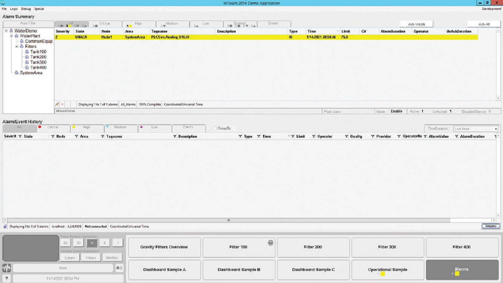Collapse the WaterDemo tree node
Image resolution: width=503 pixels, height=283 pixels.
pyautogui.click(x=6, y=31)
